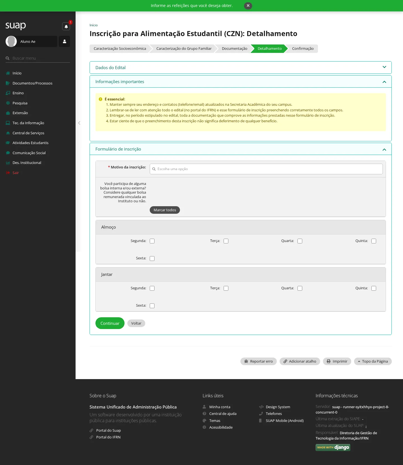Open the Portal do IFRN footer link

108,437
